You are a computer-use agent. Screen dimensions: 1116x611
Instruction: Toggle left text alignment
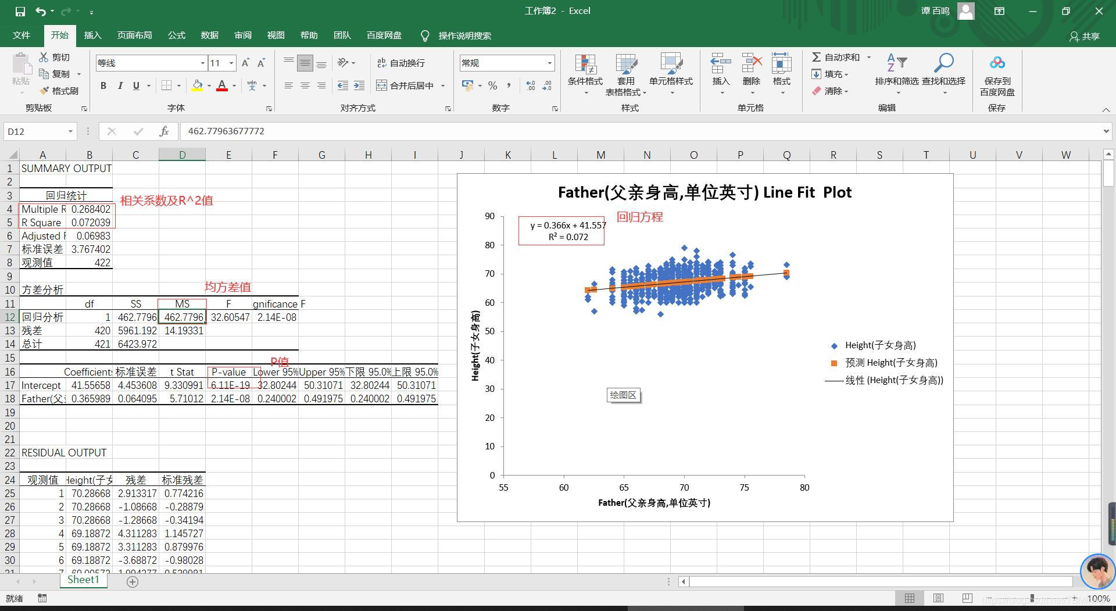tap(288, 85)
